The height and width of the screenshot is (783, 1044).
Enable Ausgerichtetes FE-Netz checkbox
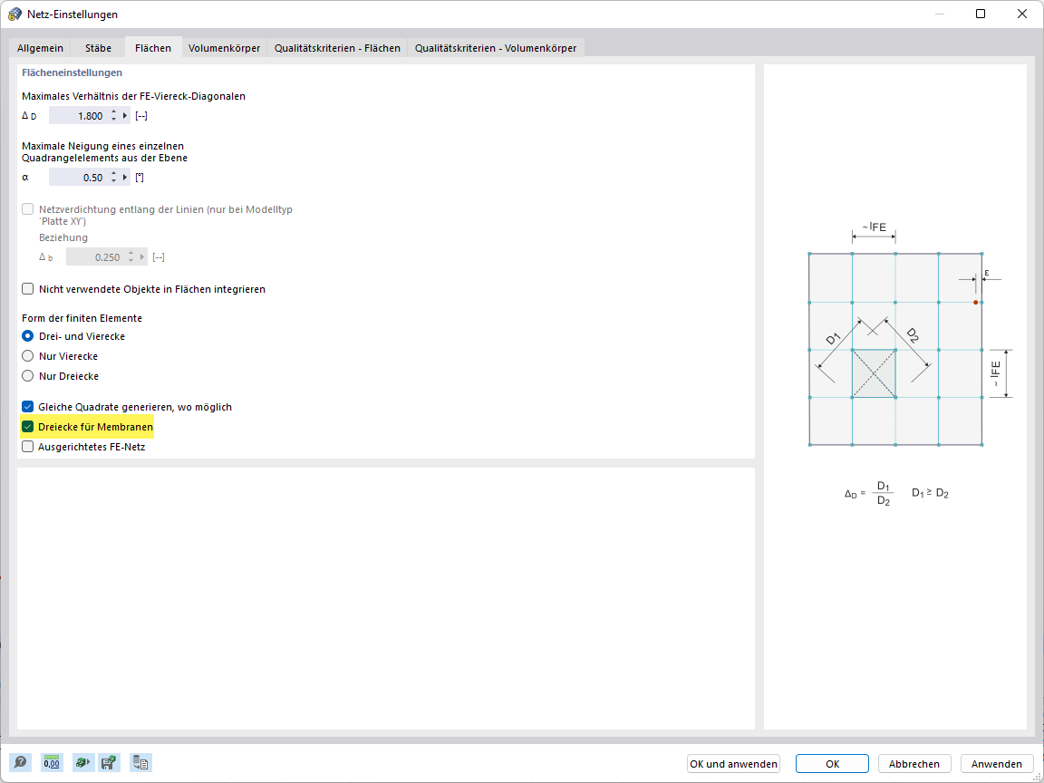point(28,447)
